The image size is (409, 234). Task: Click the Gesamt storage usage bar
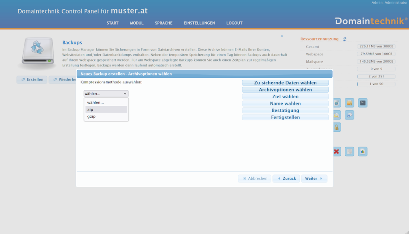tap(376, 47)
